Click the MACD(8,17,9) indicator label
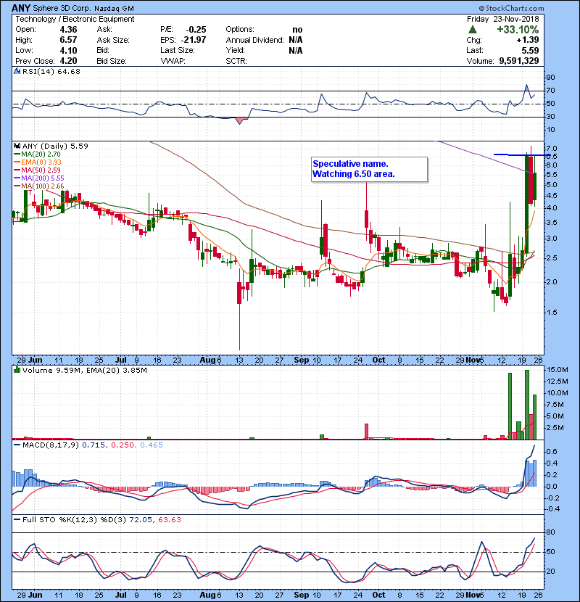Image resolution: width=580 pixels, height=602 pixels. tap(51, 445)
